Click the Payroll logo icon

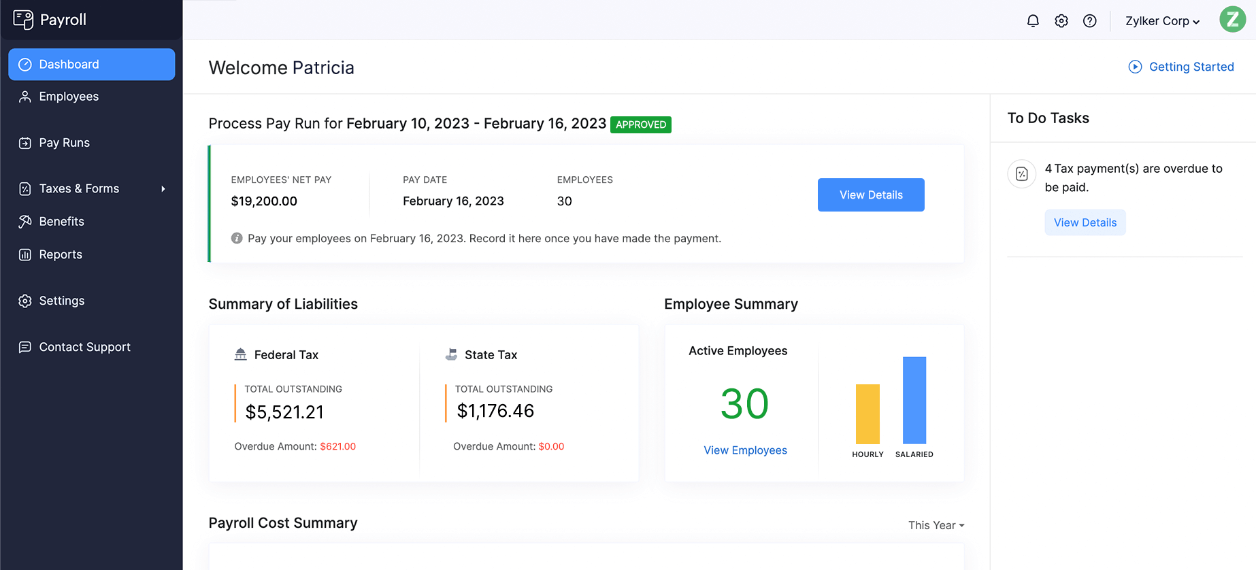coord(23,20)
